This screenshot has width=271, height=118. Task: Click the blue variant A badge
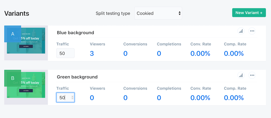coord(12,34)
